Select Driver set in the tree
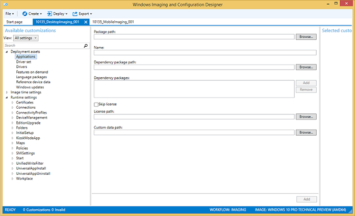355x216 pixels. pyautogui.click(x=23, y=62)
